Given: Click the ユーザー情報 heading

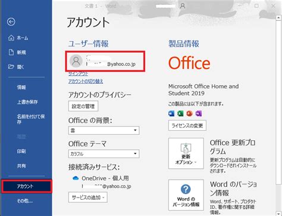Looking at the screenshot, I should tap(89, 44).
